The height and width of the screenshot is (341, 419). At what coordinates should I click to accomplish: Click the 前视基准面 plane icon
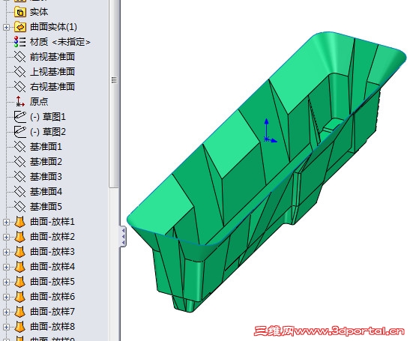(20, 57)
